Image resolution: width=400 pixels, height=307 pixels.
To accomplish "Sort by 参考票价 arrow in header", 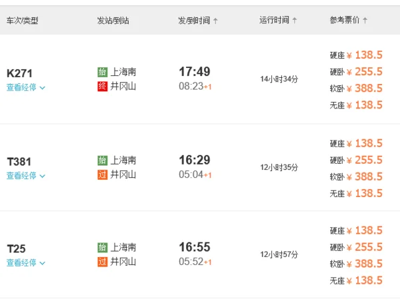I will pos(365,21).
